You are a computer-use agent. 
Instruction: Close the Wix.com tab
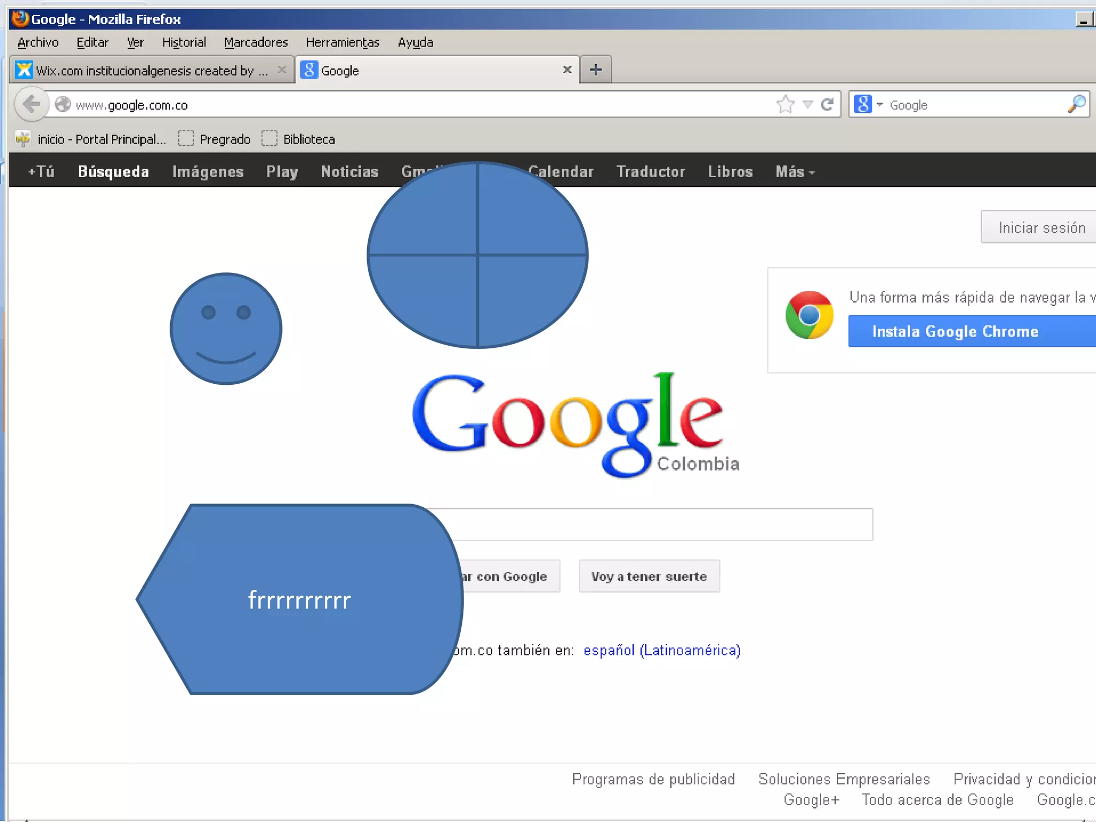point(282,70)
